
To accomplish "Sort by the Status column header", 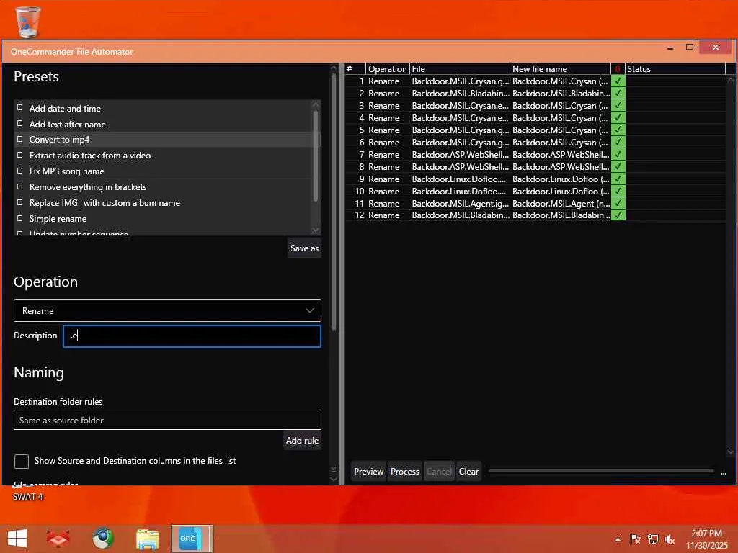I will 675,68.
